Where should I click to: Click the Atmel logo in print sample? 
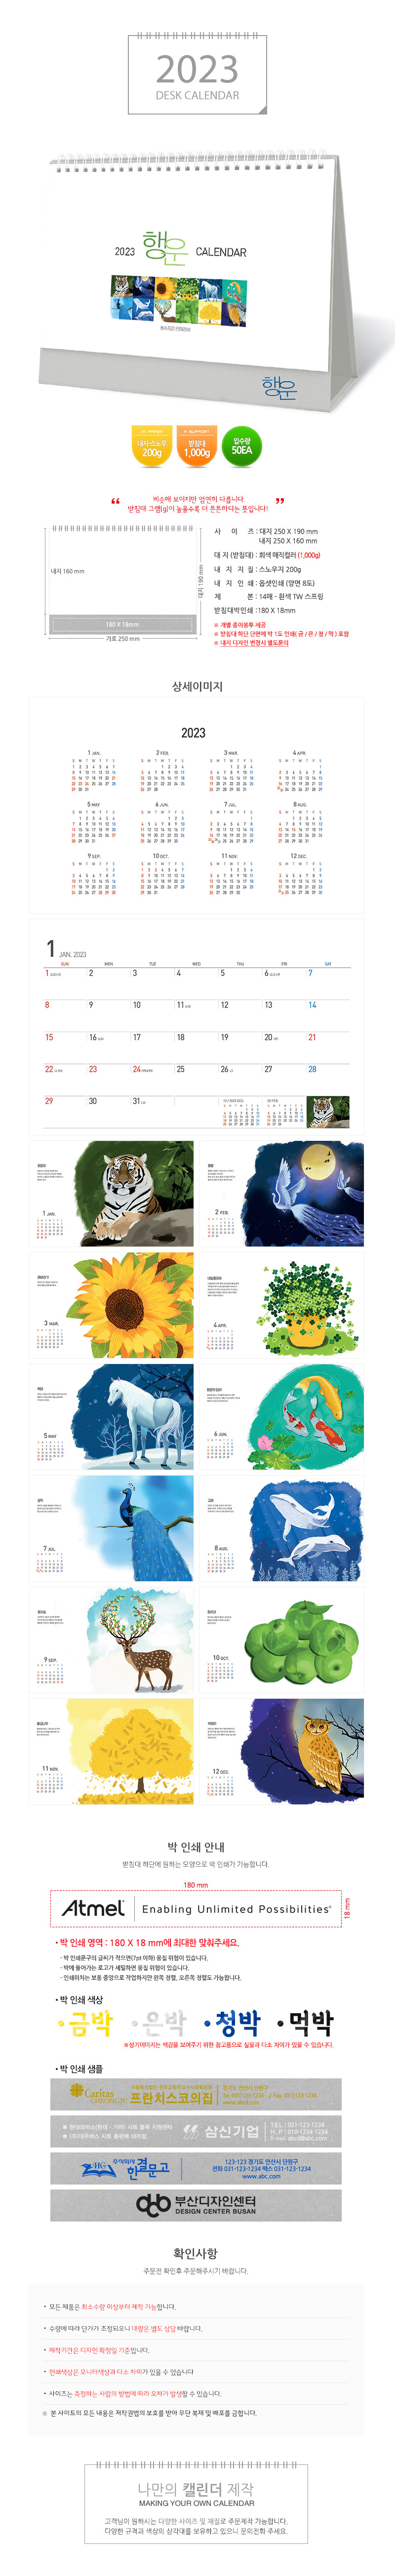click(x=94, y=1908)
